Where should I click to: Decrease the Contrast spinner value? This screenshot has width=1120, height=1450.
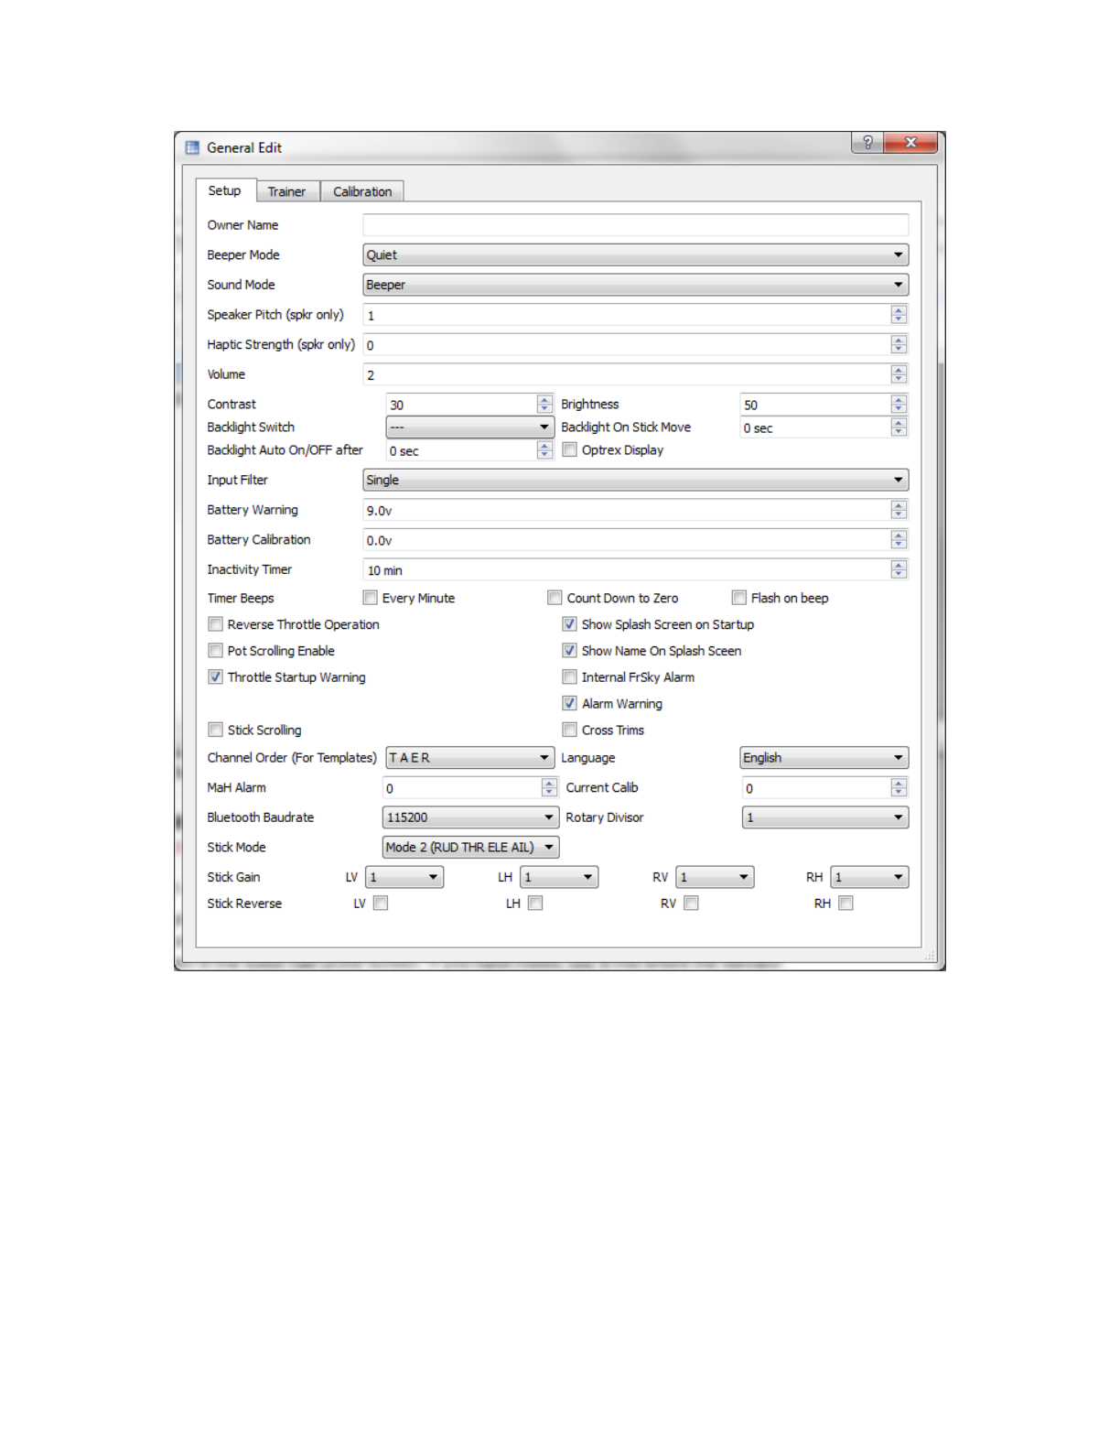tap(544, 408)
